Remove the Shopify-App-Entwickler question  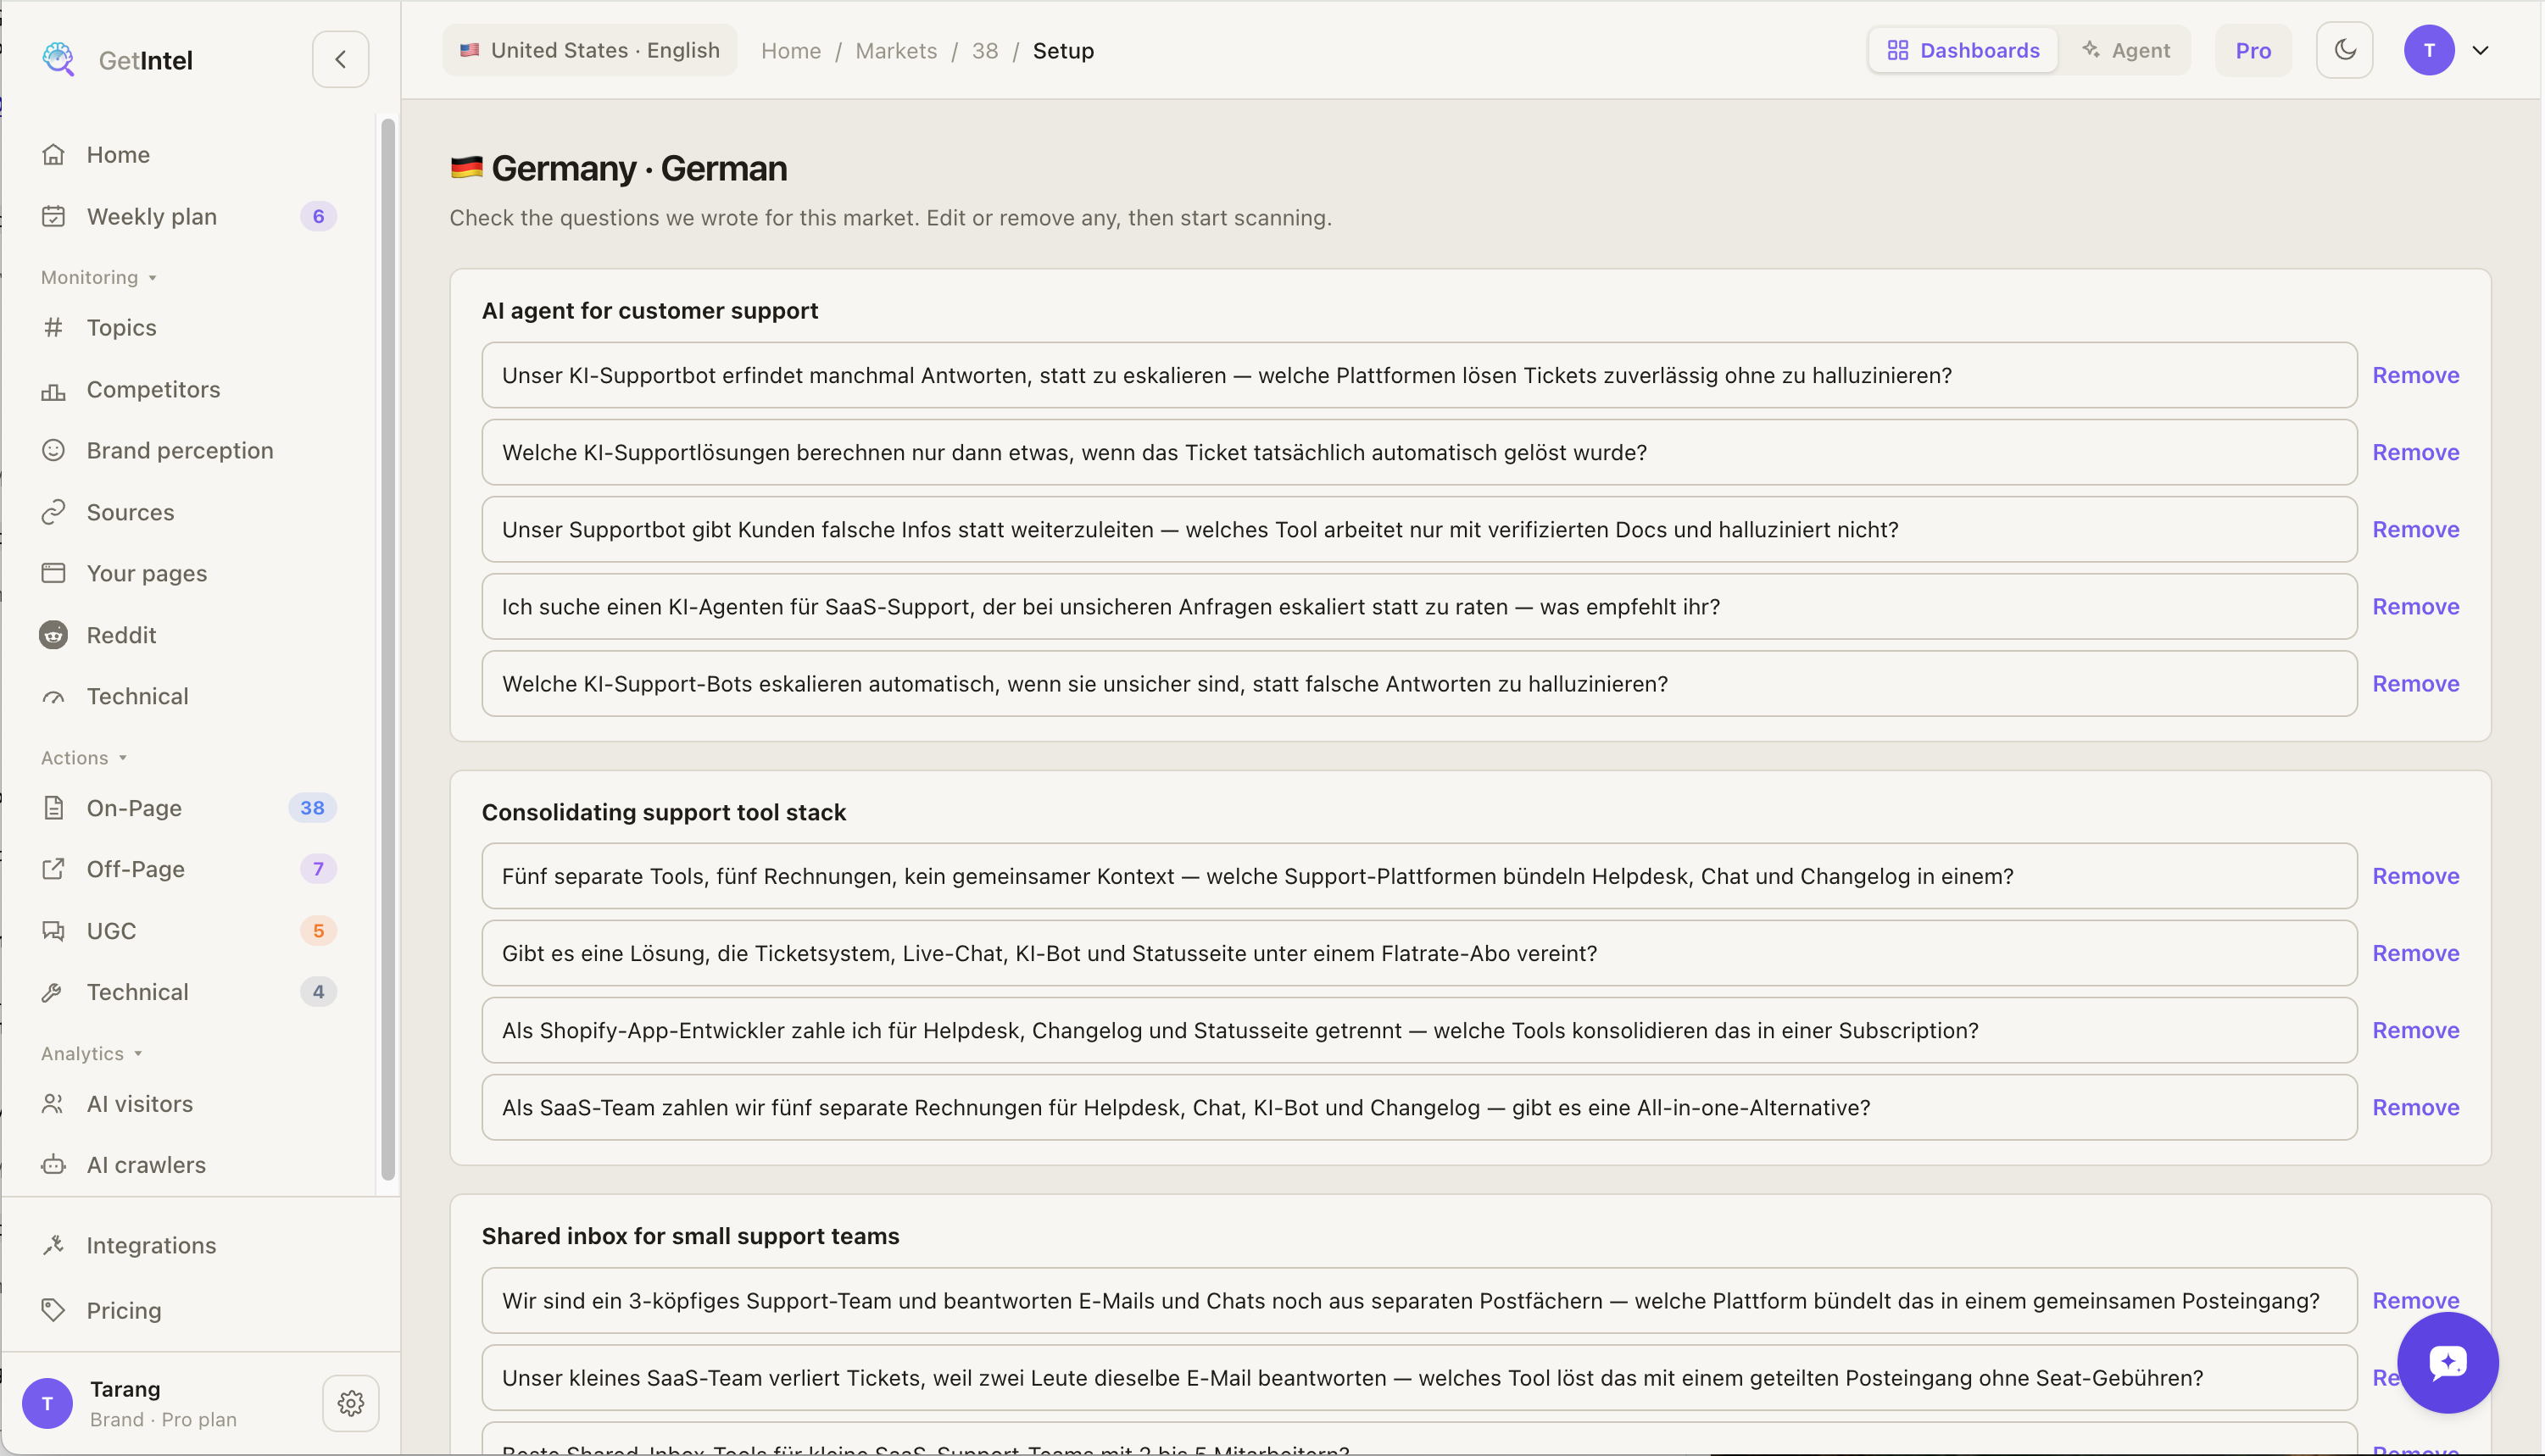tap(2415, 1030)
